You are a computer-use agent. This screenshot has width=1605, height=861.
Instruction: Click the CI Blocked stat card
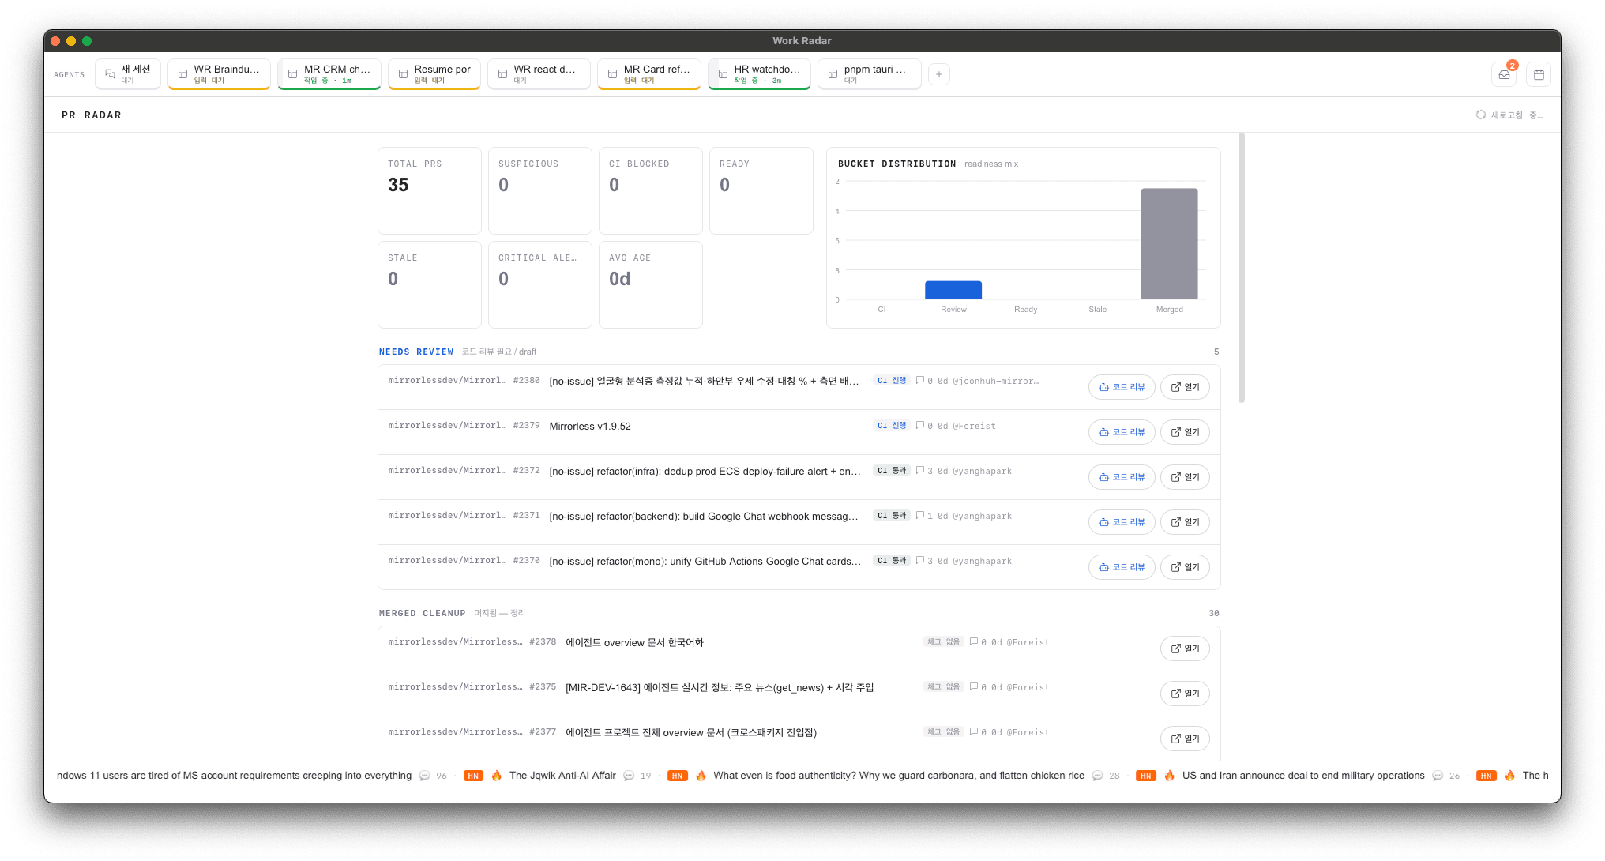(x=651, y=190)
